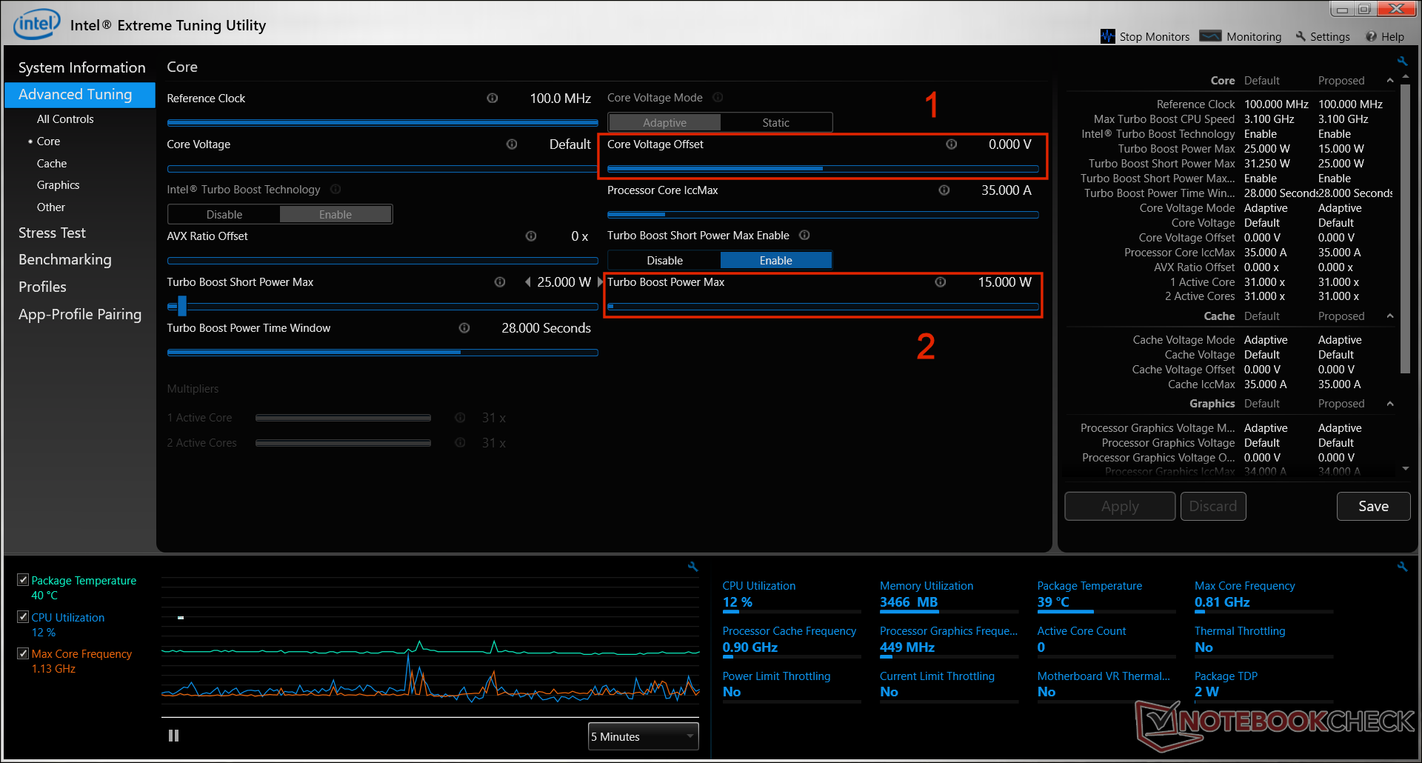This screenshot has width=1422, height=763.
Task: Click Turbo Boost Short Power Max Enable info icon
Action: (x=804, y=235)
